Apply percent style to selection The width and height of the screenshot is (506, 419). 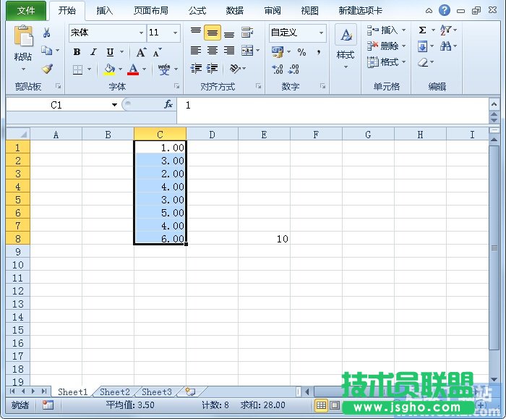tap(301, 52)
